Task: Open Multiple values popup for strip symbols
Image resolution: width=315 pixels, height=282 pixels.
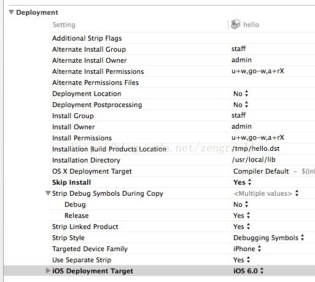Action: [266, 193]
